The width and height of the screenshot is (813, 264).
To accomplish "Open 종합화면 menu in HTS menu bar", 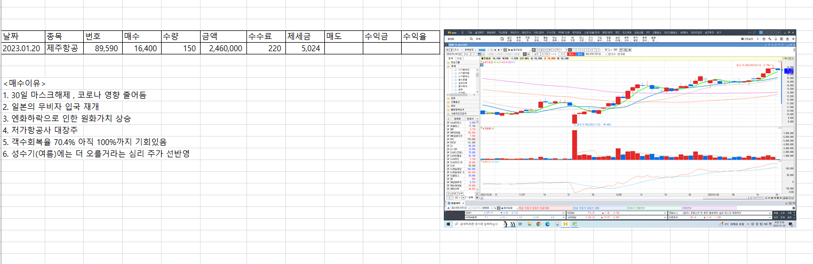I will (491, 33).
